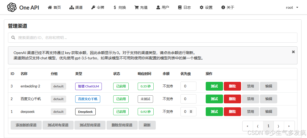This screenshot has width=307, height=138.
Task: Refresh 不支持 balance for embedding-2
Action: coord(168,86)
